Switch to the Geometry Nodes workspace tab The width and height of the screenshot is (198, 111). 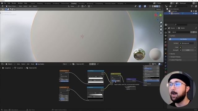[x=110, y=3]
